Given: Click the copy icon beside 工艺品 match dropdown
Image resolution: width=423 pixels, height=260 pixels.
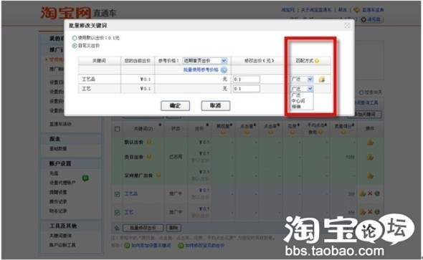Looking at the screenshot, I should pyautogui.click(x=322, y=80).
